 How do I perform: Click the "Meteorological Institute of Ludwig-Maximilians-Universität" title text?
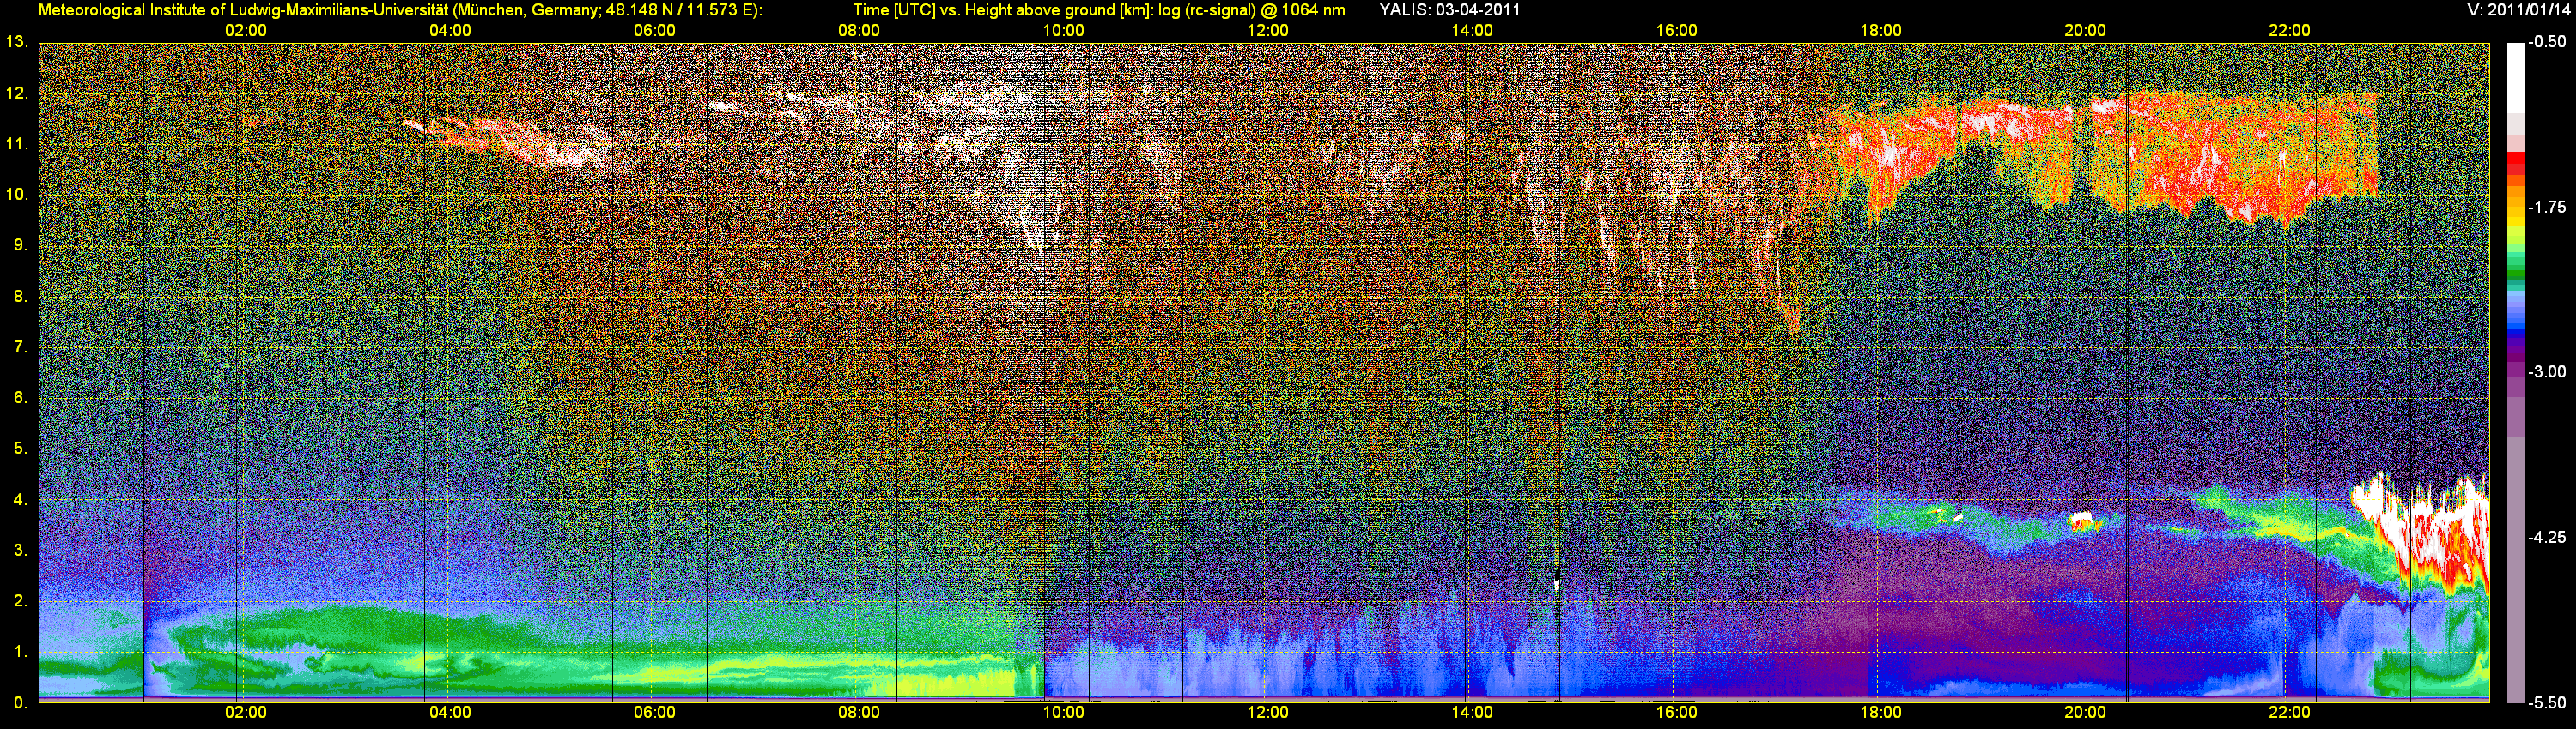pos(243,10)
